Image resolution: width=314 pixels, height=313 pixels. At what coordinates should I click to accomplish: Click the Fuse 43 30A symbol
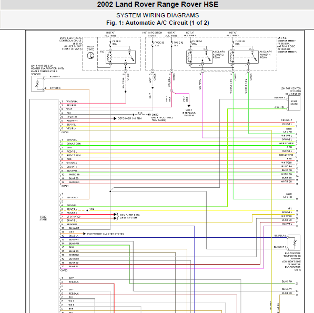[233, 44]
